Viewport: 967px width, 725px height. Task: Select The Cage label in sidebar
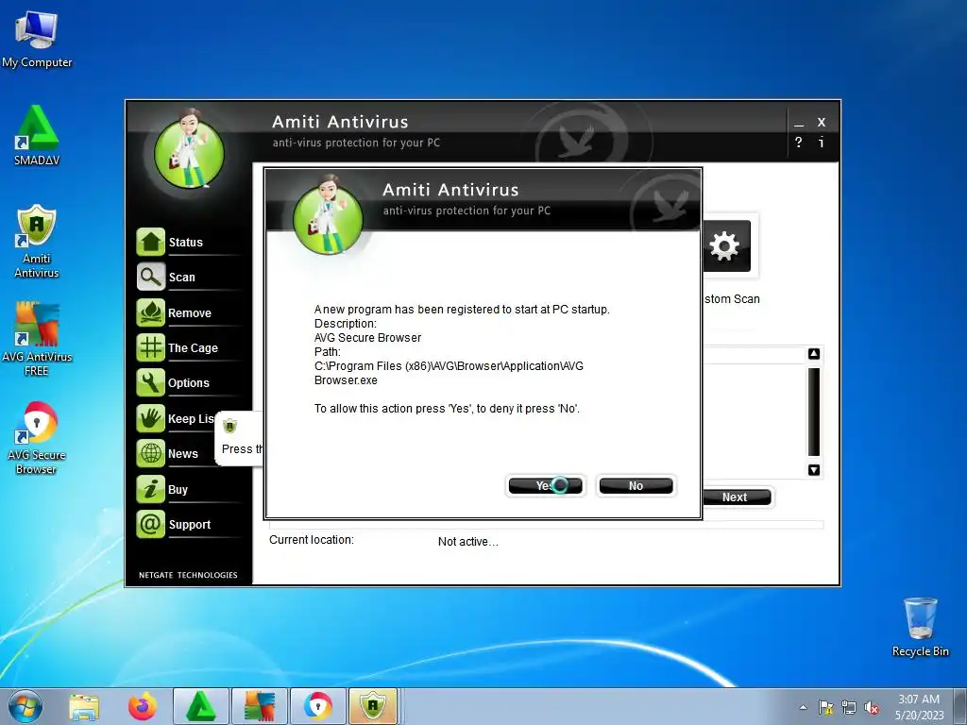pos(193,348)
